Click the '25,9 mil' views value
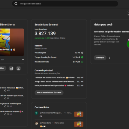 [80, 78]
